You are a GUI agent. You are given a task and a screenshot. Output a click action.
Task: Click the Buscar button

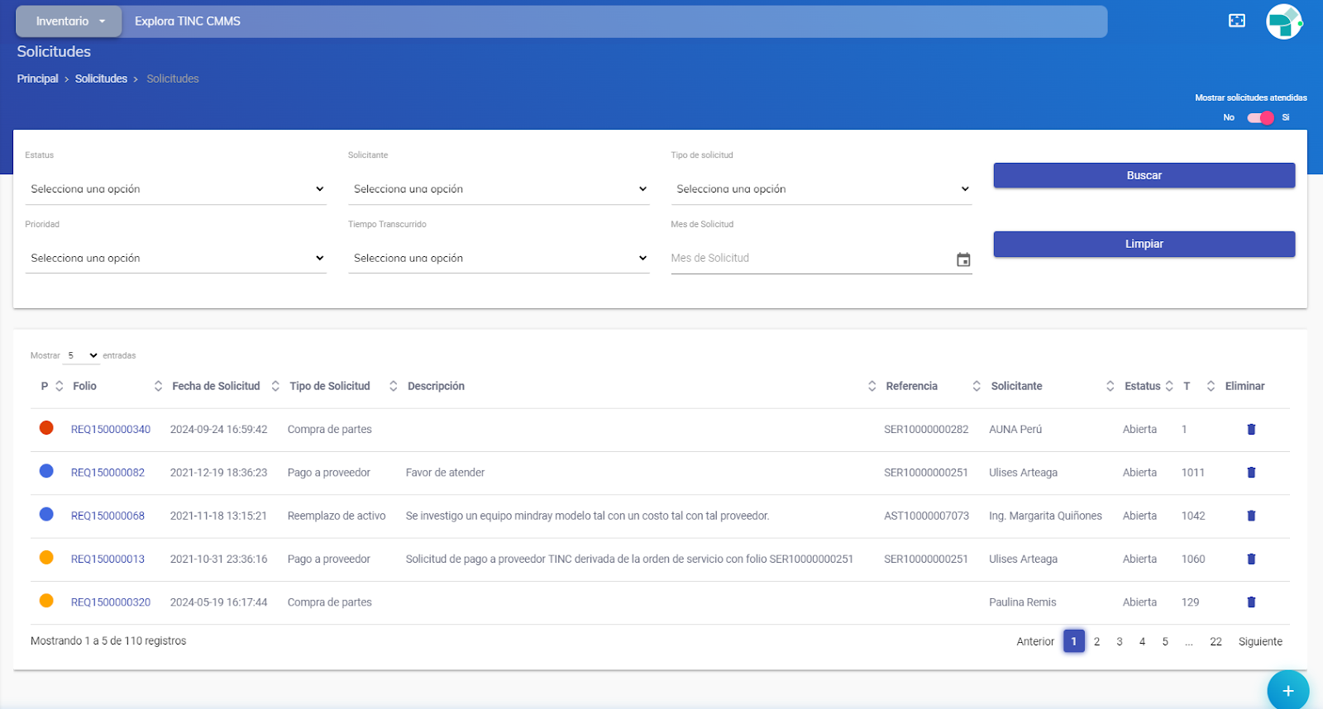pos(1144,175)
